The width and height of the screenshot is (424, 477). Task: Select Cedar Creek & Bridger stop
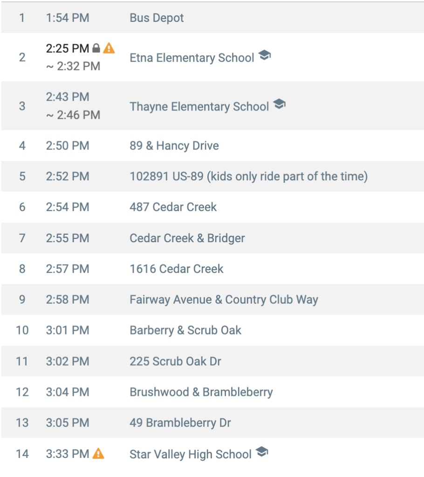(x=187, y=238)
